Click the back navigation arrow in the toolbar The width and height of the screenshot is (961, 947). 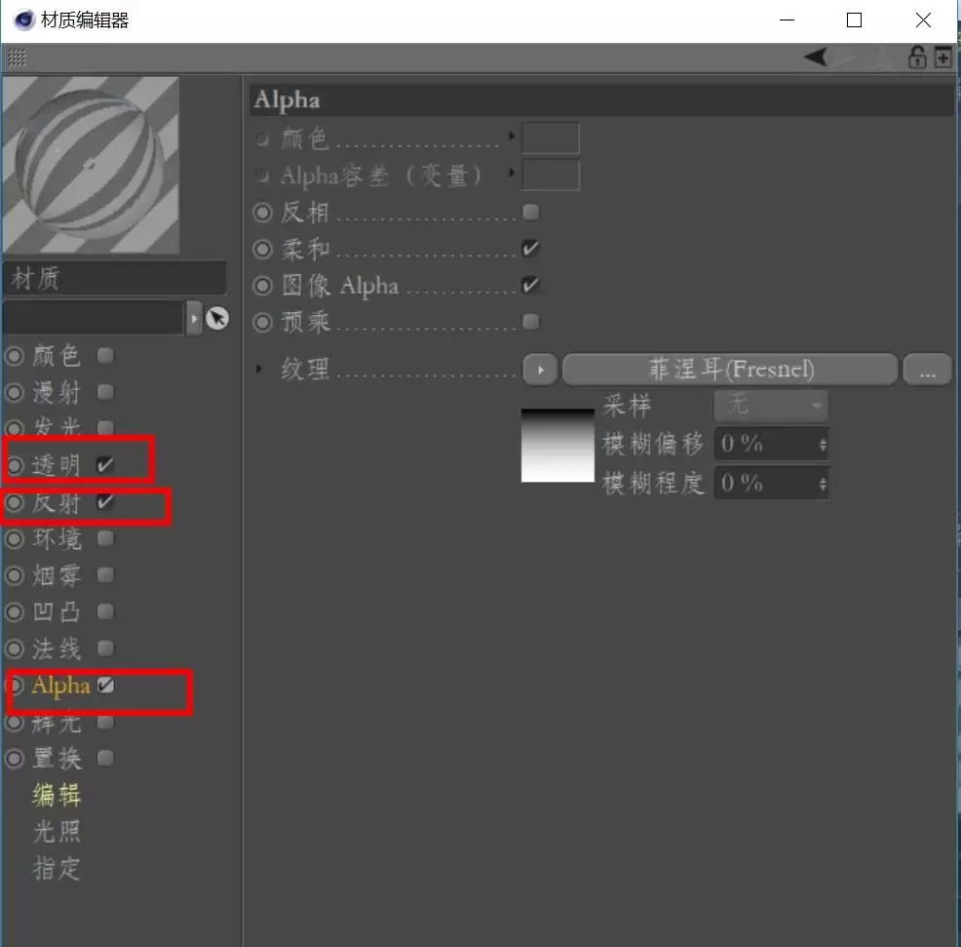point(815,57)
